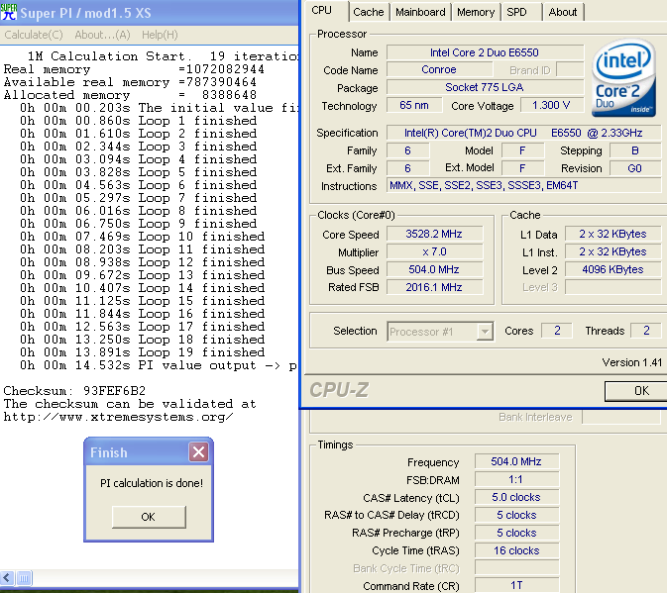Close the Finish dialog with the X

tap(198, 451)
